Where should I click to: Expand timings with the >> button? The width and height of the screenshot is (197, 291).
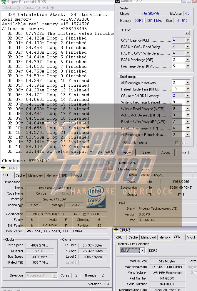tap(187, 33)
